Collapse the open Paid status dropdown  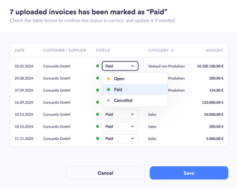point(120,66)
